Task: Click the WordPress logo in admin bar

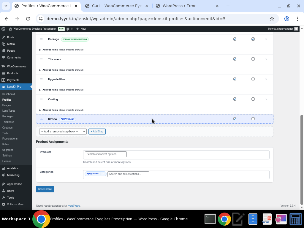Action: pyautogui.click(x=4, y=29)
